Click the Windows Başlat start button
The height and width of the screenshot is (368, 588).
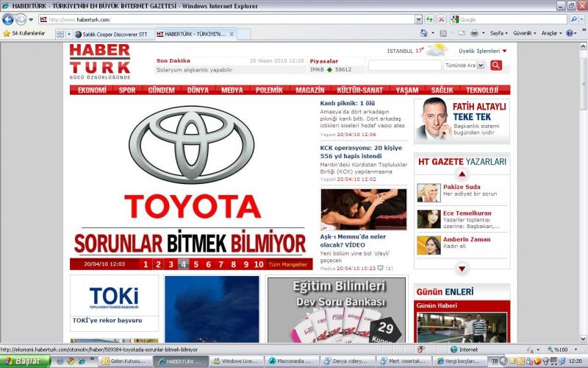tap(25, 361)
